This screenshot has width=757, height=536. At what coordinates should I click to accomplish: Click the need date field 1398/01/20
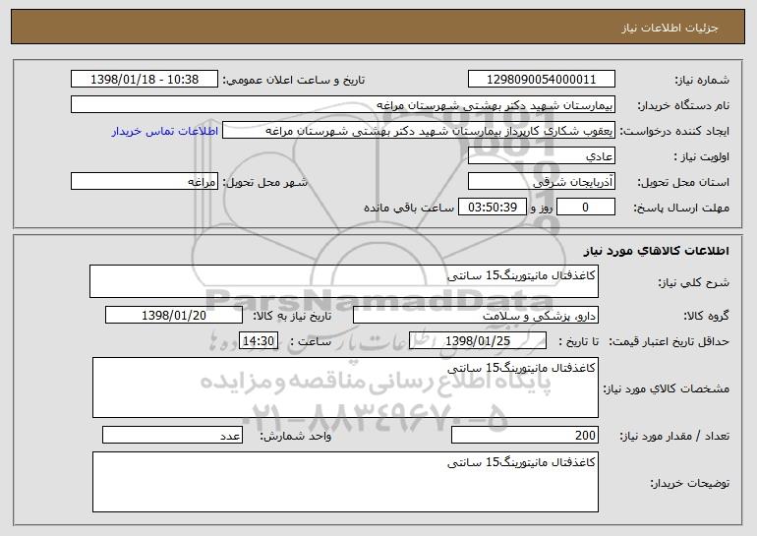click(x=174, y=316)
